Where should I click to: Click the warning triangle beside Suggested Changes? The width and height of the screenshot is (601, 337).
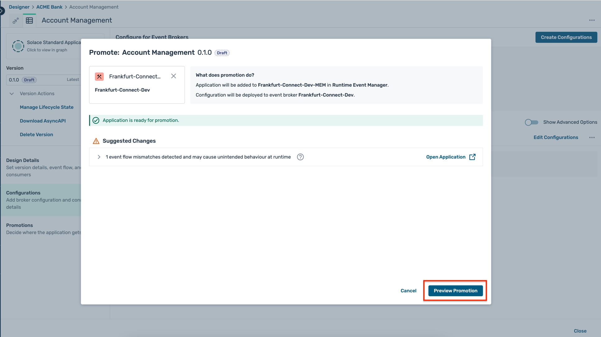(96, 141)
